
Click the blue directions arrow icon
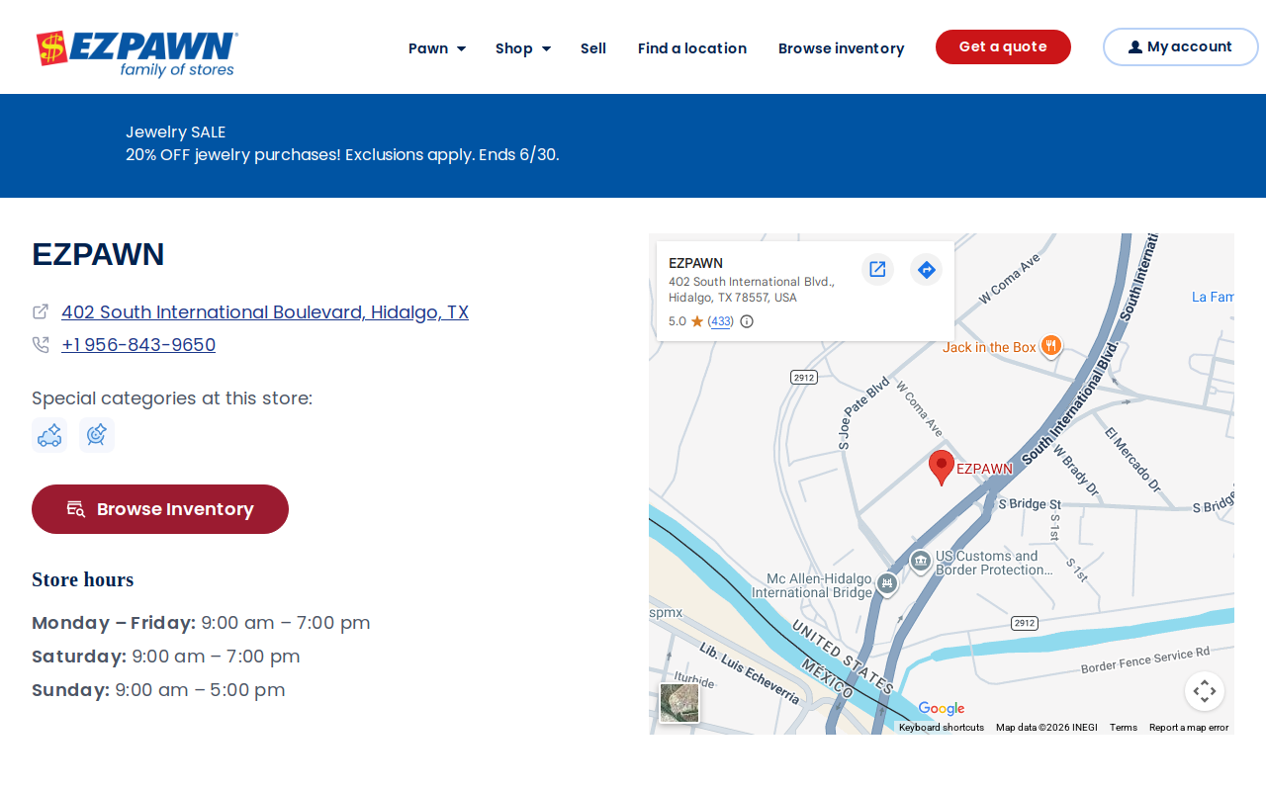click(926, 269)
